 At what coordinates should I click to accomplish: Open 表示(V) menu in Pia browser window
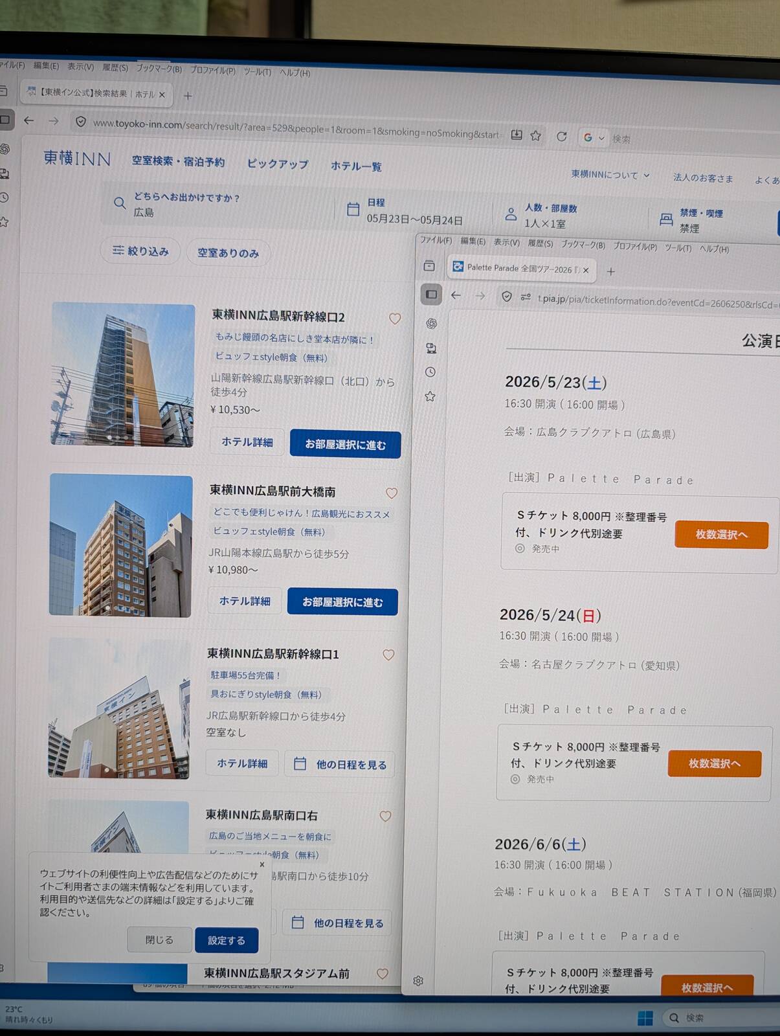pos(507,243)
